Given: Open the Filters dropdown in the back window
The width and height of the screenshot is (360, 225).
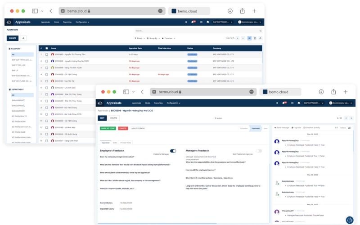Looking at the screenshot, I should (139, 38).
